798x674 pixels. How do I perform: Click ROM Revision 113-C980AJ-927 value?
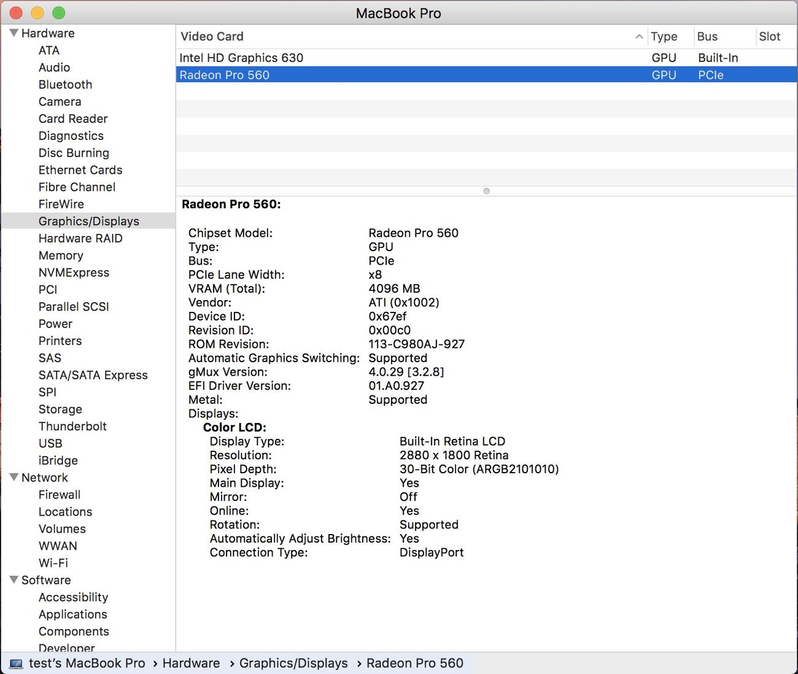click(417, 344)
